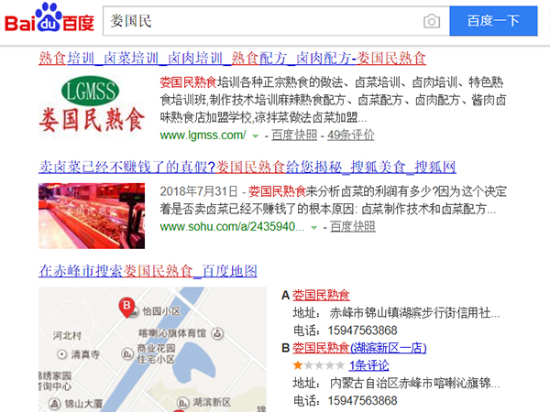The width and height of the screenshot is (550, 412).
Task: Click the 清真寺 map point icon
Action: coord(61,354)
